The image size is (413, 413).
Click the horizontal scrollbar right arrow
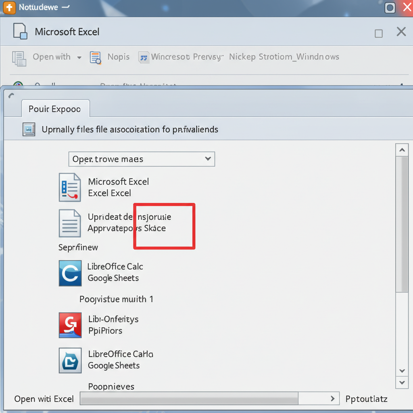(x=333, y=398)
